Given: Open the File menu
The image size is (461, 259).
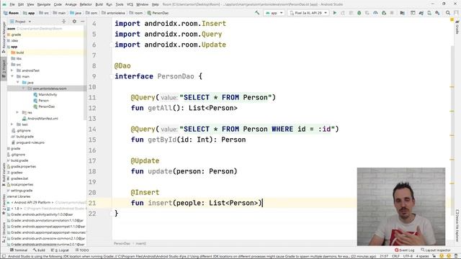Looking at the screenshot, I should tap(12, 4).
